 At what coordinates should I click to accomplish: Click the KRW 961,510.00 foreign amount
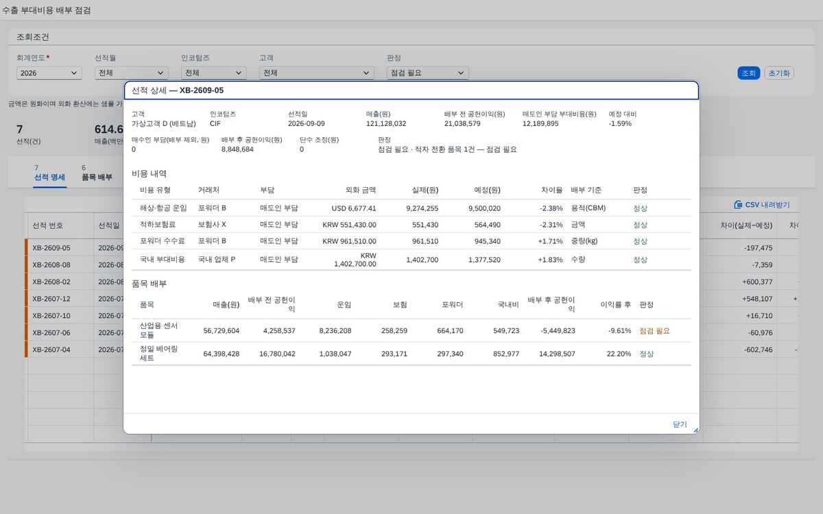pyautogui.click(x=350, y=241)
